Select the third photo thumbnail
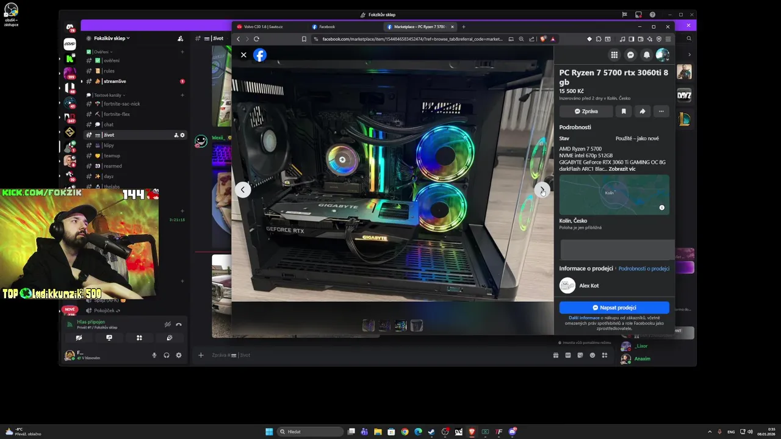This screenshot has height=439, width=781. pyautogui.click(x=400, y=326)
